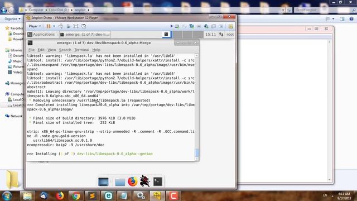This screenshot has height=201, width=357.
Task: Open the terminal View menu
Action: pos(52,50)
